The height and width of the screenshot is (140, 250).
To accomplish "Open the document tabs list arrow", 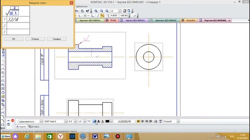I will 248,21.
